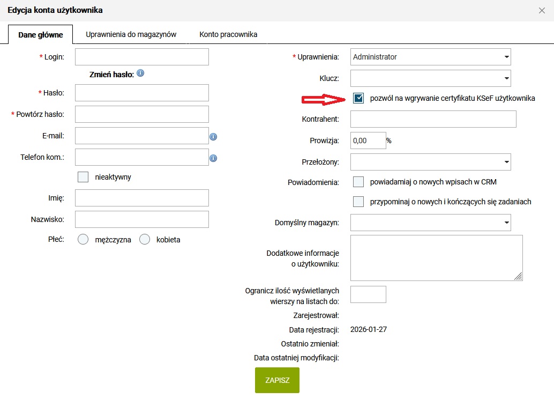Open the Przełożony dropdown
This screenshot has width=554, height=399.
[x=430, y=161]
